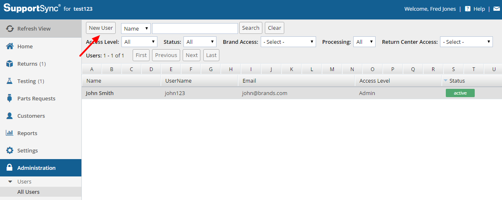The height and width of the screenshot is (200, 502).
Task: Open the mail envelope icon in header
Action: [x=497, y=9]
